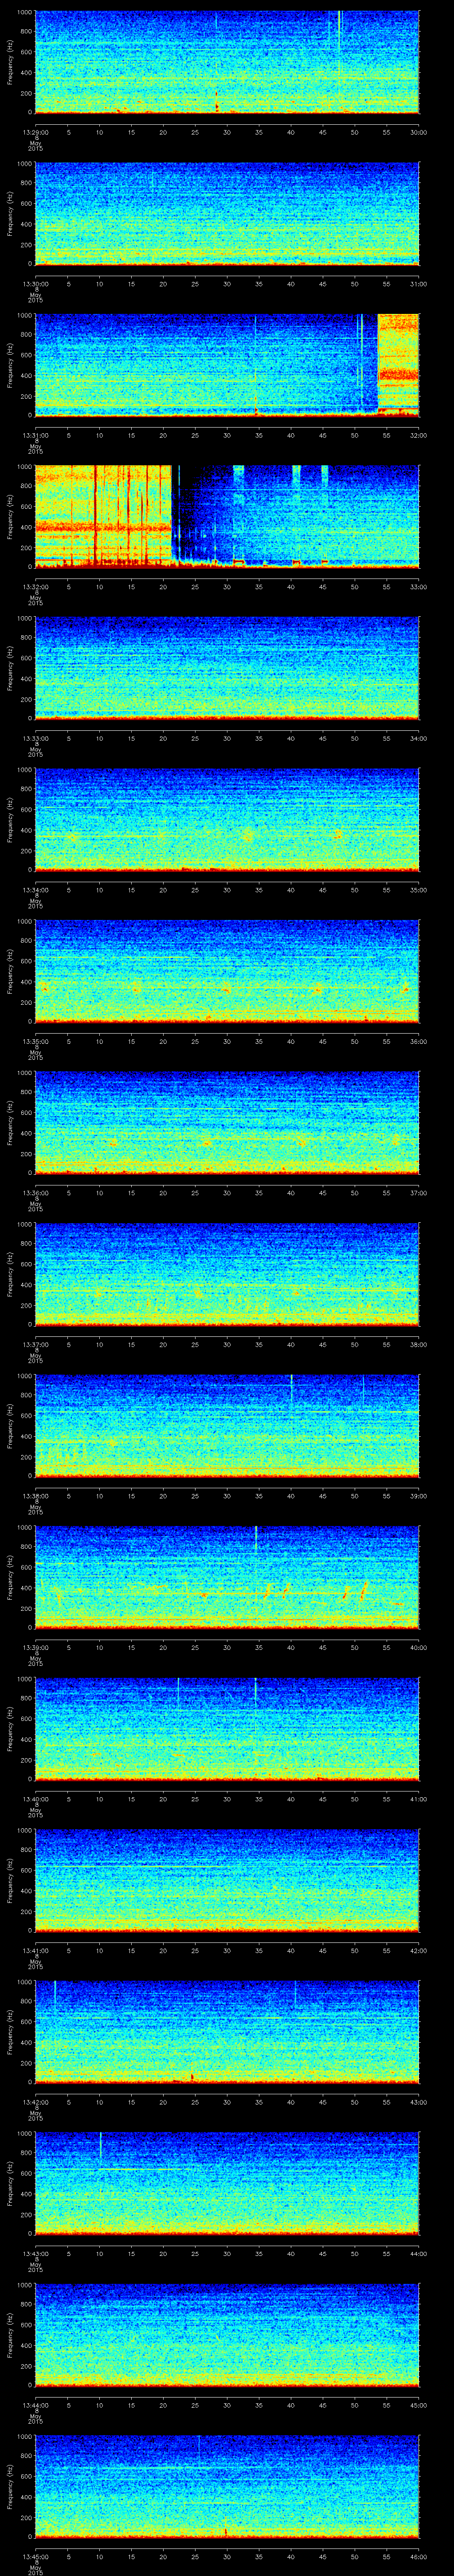Click the 32:00 end time label

[x=419, y=435]
